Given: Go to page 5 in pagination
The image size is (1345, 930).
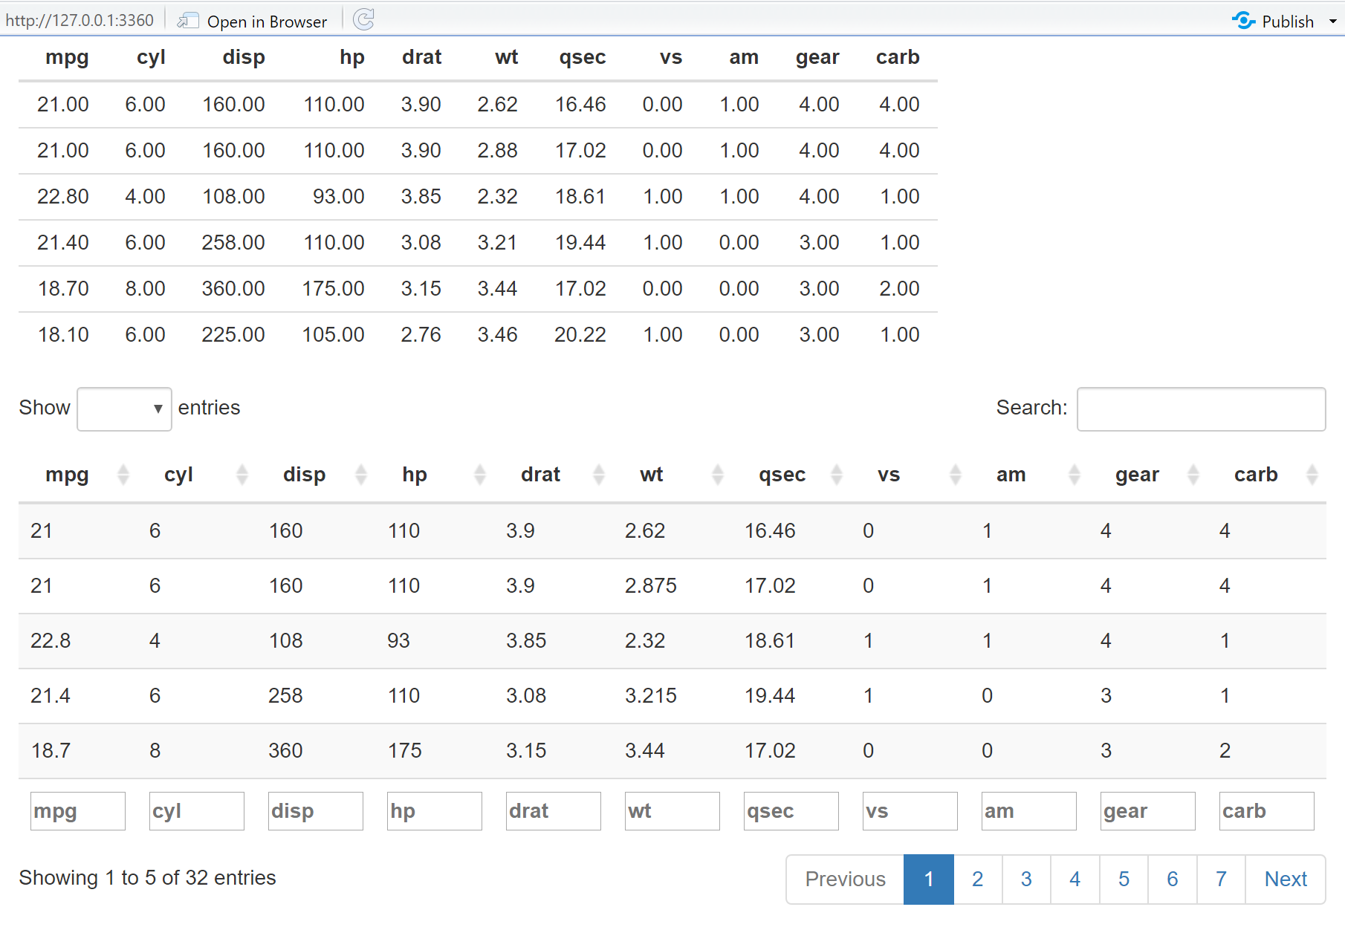Looking at the screenshot, I should coord(1124,879).
